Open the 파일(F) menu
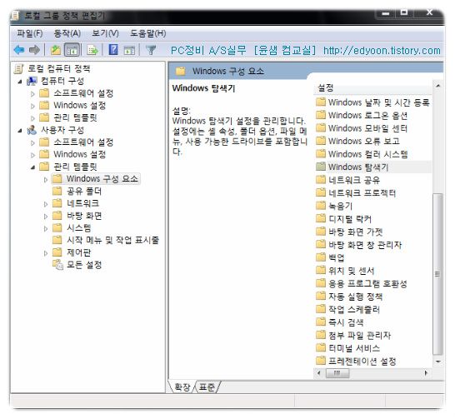The image size is (455, 419). [30, 33]
